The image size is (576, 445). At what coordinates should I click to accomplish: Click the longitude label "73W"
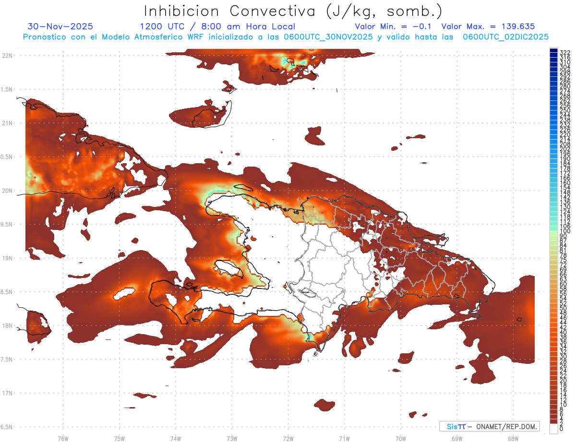tap(232, 438)
